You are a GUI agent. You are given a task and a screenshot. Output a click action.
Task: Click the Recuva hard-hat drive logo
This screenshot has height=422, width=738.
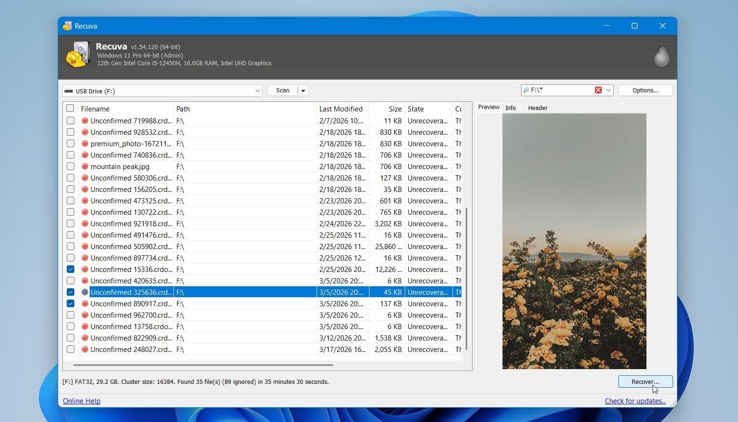coord(78,54)
